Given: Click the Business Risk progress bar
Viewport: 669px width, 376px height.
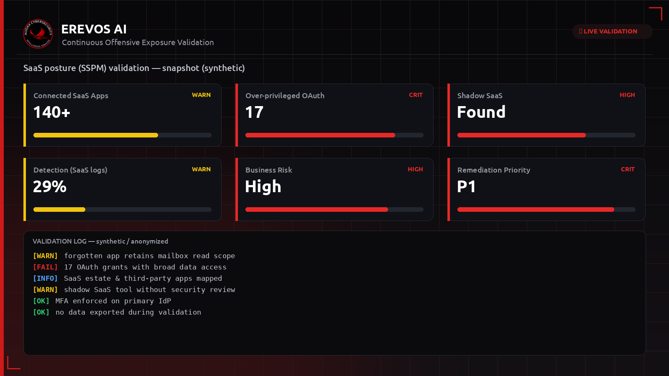Looking at the screenshot, I should 334,210.
